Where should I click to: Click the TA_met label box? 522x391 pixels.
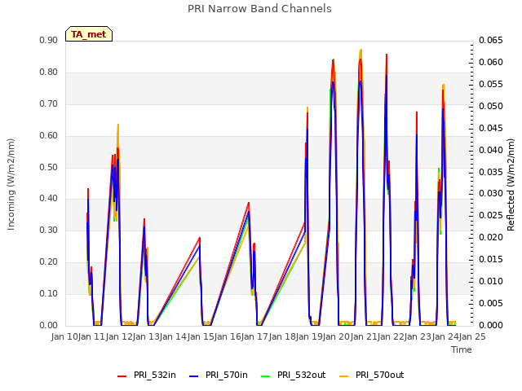89,34
